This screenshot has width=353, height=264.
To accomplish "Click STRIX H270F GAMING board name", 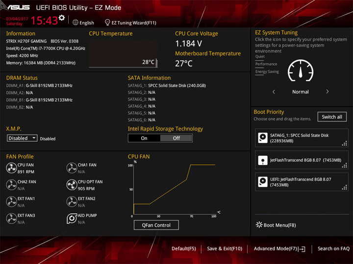I will (x=26, y=41).
